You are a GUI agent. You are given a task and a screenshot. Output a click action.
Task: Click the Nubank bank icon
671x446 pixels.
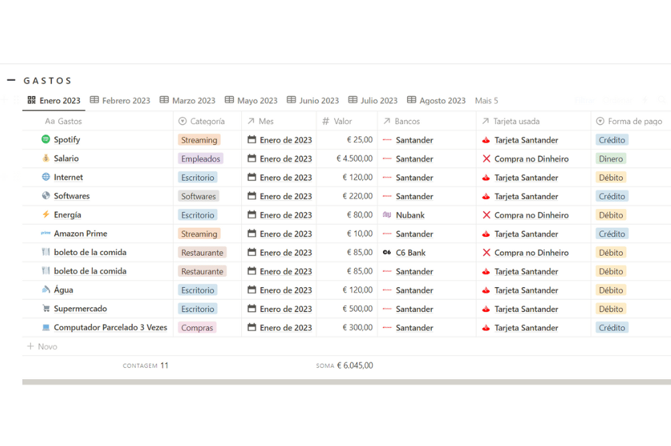click(x=387, y=215)
